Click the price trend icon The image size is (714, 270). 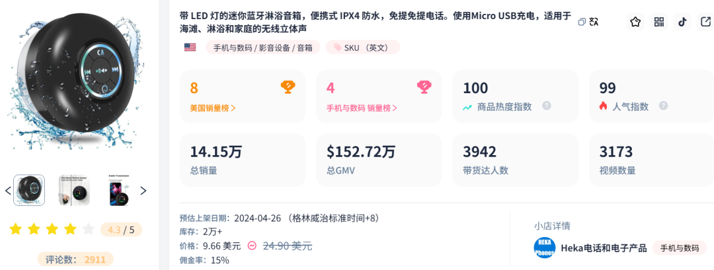click(252, 246)
